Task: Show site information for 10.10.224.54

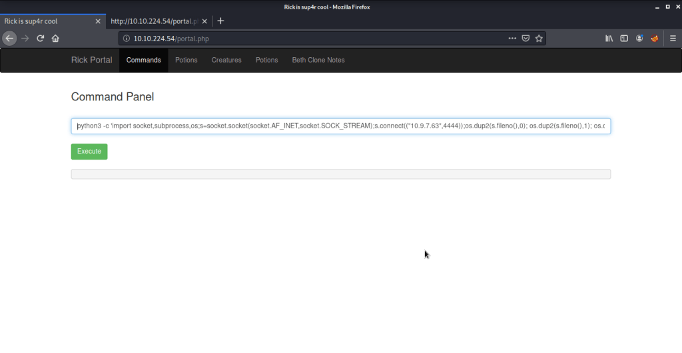Action: pyautogui.click(x=127, y=39)
